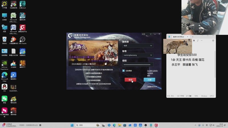The height and width of the screenshot is (128, 228).
Task: Toggle italic formatting in Notepad
Action: click(x=198, y=41)
